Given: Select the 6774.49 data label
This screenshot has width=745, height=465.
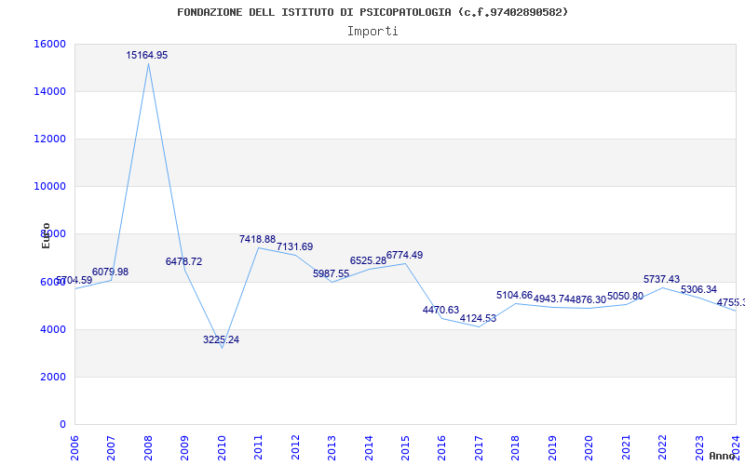Looking at the screenshot, I should (x=404, y=256).
